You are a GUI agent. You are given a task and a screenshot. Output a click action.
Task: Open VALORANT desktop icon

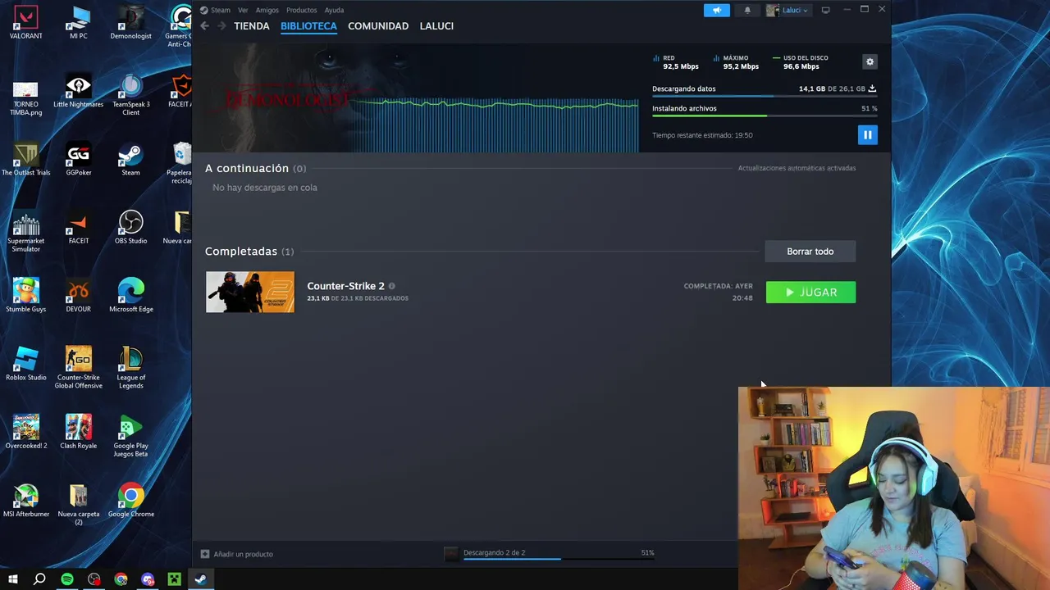26,24
